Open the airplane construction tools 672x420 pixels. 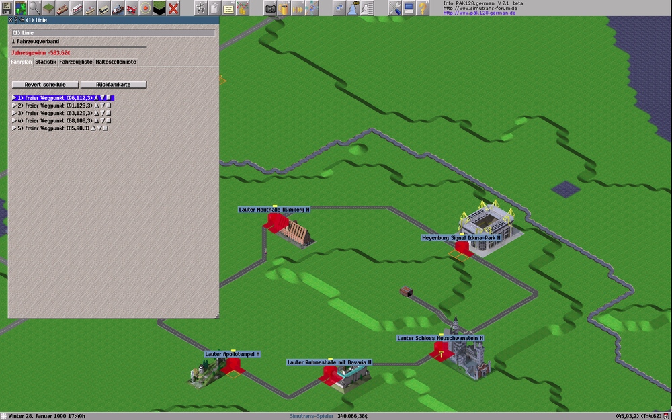(132, 8)
